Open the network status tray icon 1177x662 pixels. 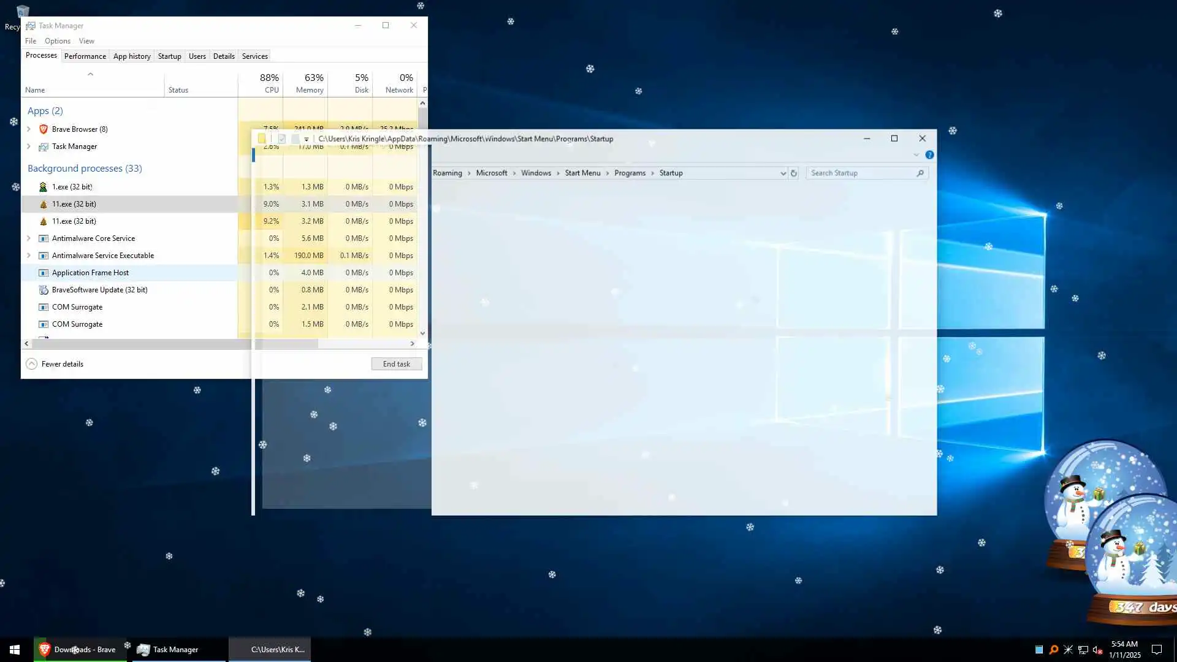pos(1083,650)
